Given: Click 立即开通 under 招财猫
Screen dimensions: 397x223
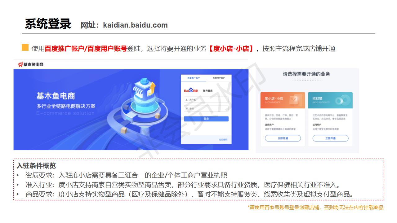Looking at the screenshot, I should tap(330, 138).
